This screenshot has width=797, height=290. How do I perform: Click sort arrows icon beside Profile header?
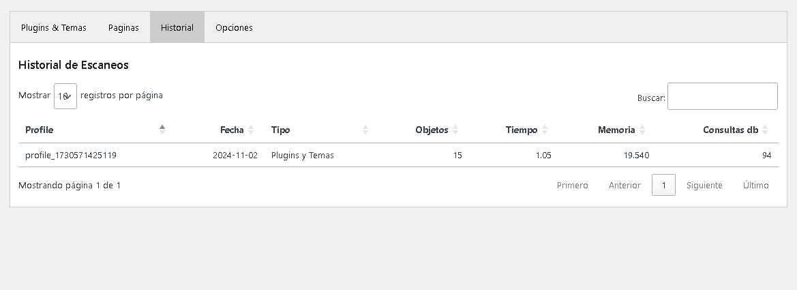point(162,130)
